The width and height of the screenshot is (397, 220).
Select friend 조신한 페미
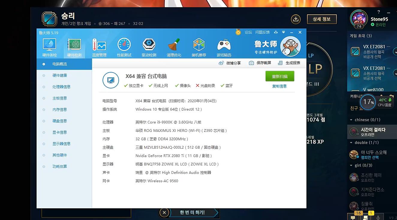pyautogui.click(x=372, y=177)
